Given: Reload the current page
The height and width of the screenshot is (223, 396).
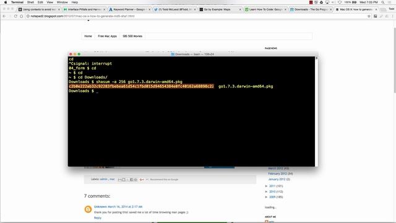Looking at the screenshot, I should (15, 16).
